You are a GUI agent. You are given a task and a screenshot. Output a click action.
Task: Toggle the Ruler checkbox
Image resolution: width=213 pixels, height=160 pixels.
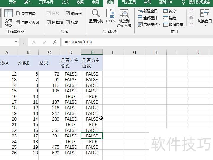(53, 13)
